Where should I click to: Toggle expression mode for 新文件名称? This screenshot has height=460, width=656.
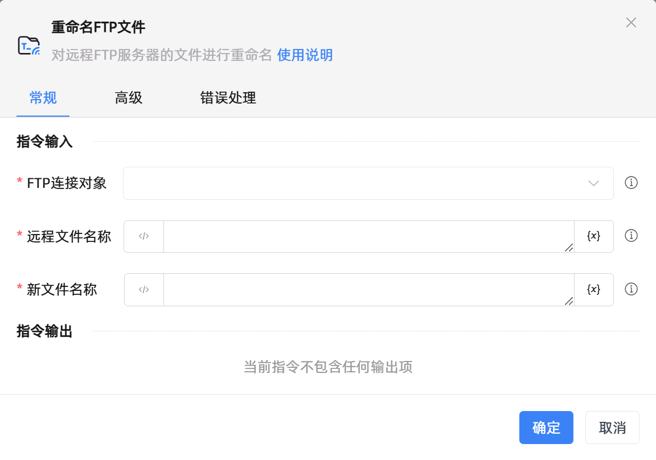click(x=143, y=290)
